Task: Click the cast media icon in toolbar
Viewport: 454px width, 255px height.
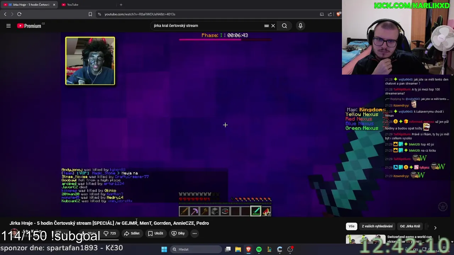Action: [x=322, y=14]
